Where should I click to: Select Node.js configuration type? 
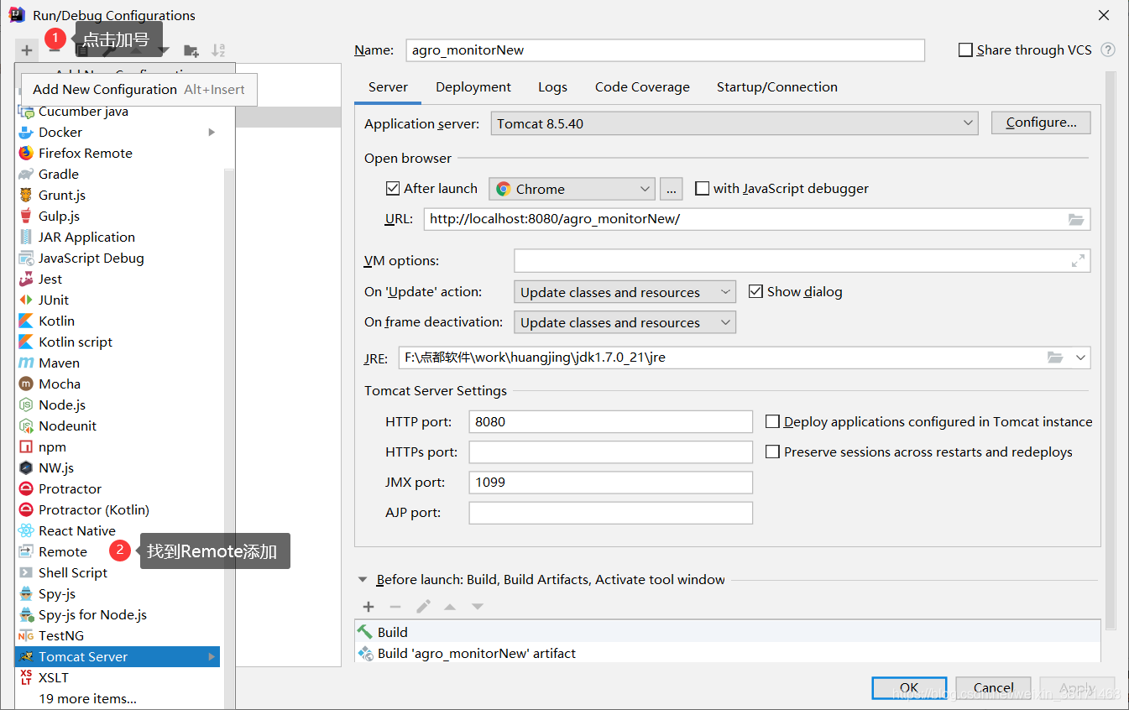[x=117, y=405]
